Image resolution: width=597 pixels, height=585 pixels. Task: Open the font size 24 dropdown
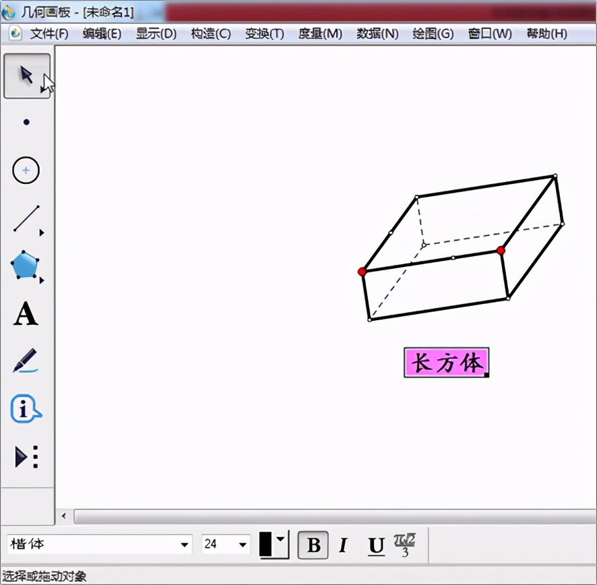(x=242, y=544)
